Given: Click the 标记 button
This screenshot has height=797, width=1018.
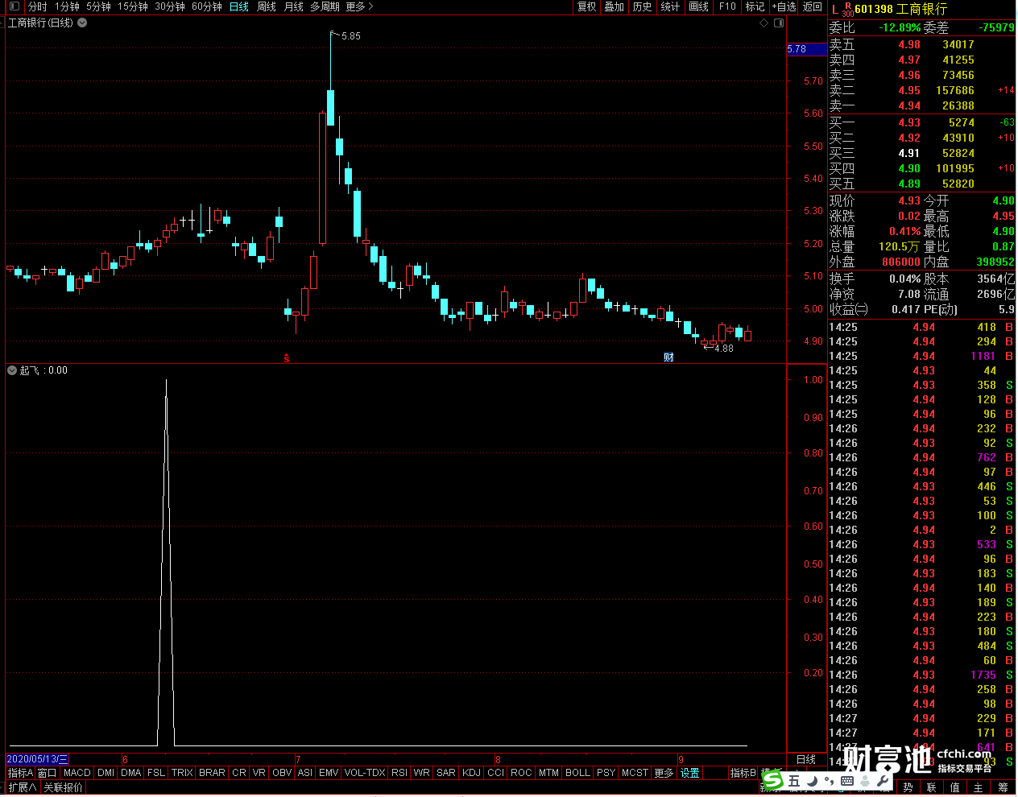Looking at the screenshot, I should click(x=755, y=6).
